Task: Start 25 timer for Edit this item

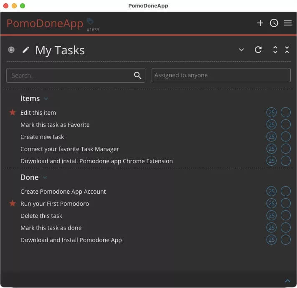Action: click(x=271, y=113)
